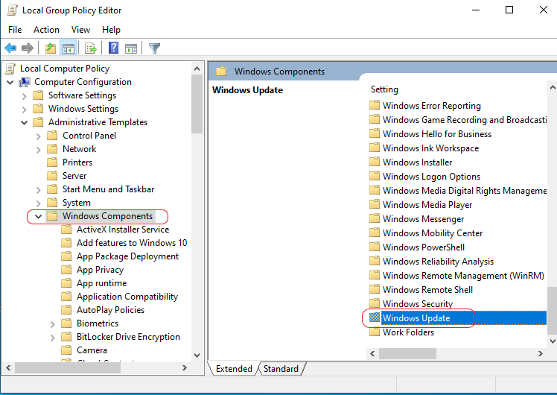
Task: Click the Filter funnel toolbar icon
Action: (154, 48)
